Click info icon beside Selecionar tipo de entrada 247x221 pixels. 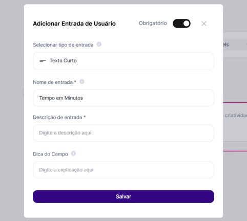(x=99, y=45)
